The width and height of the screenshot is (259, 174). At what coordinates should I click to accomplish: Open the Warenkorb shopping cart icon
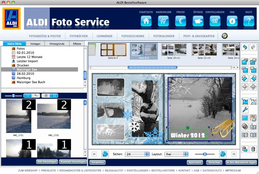click(163, 21)
